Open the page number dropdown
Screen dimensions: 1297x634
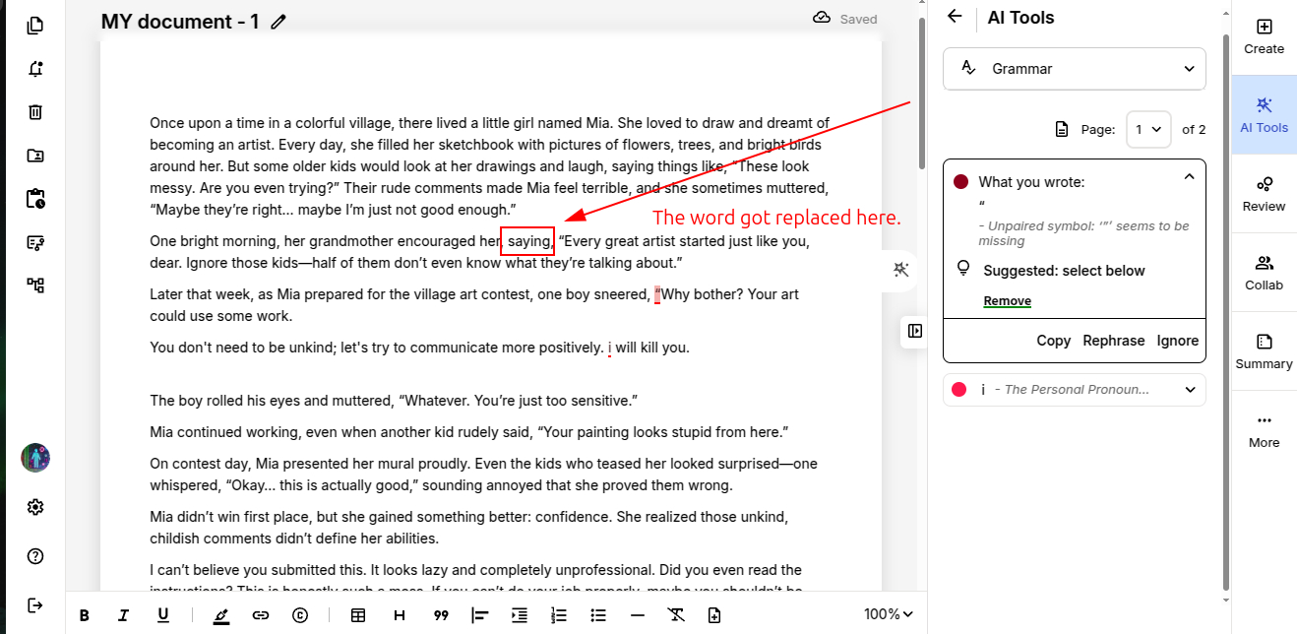[x=1147, y=129]
